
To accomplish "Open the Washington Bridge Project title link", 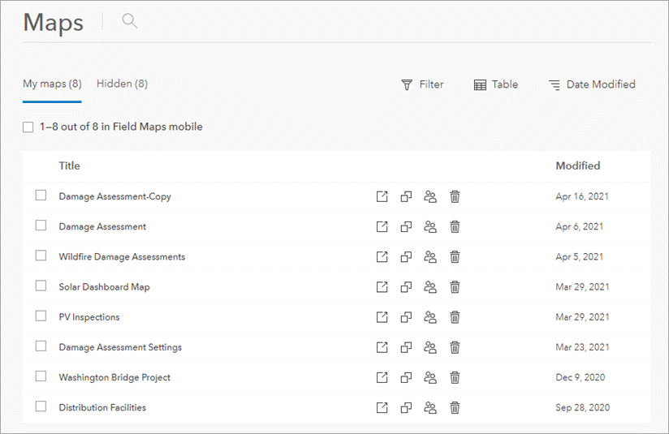I will click(114, 377).
